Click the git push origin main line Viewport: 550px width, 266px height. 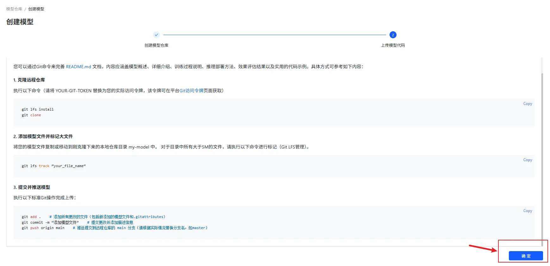[115, 228]
